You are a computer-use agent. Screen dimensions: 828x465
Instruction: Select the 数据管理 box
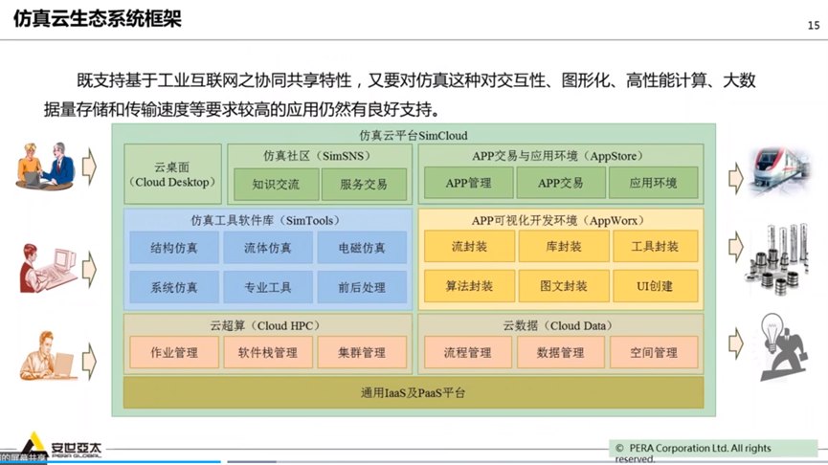[x=560, y=353]
